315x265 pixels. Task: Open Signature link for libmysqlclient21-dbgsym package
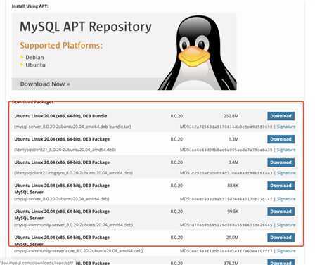pos(286,173)
